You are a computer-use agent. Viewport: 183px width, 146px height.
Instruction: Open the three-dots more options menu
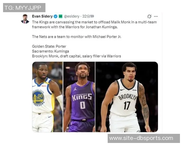pos(156,16)
